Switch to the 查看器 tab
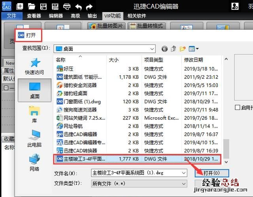The height and width of the screenshot is (197, 253). (x=34, y=16)
